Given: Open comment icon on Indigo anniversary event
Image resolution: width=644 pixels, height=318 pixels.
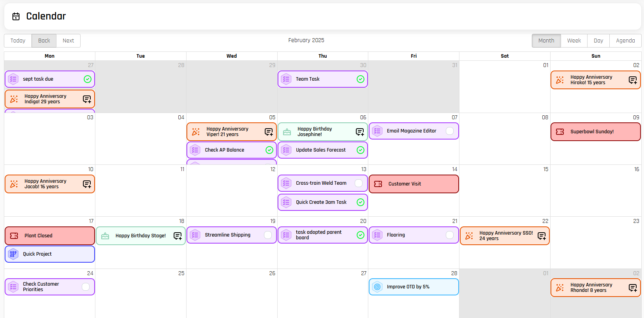Looking at the screenshot, I should [87, 99].
